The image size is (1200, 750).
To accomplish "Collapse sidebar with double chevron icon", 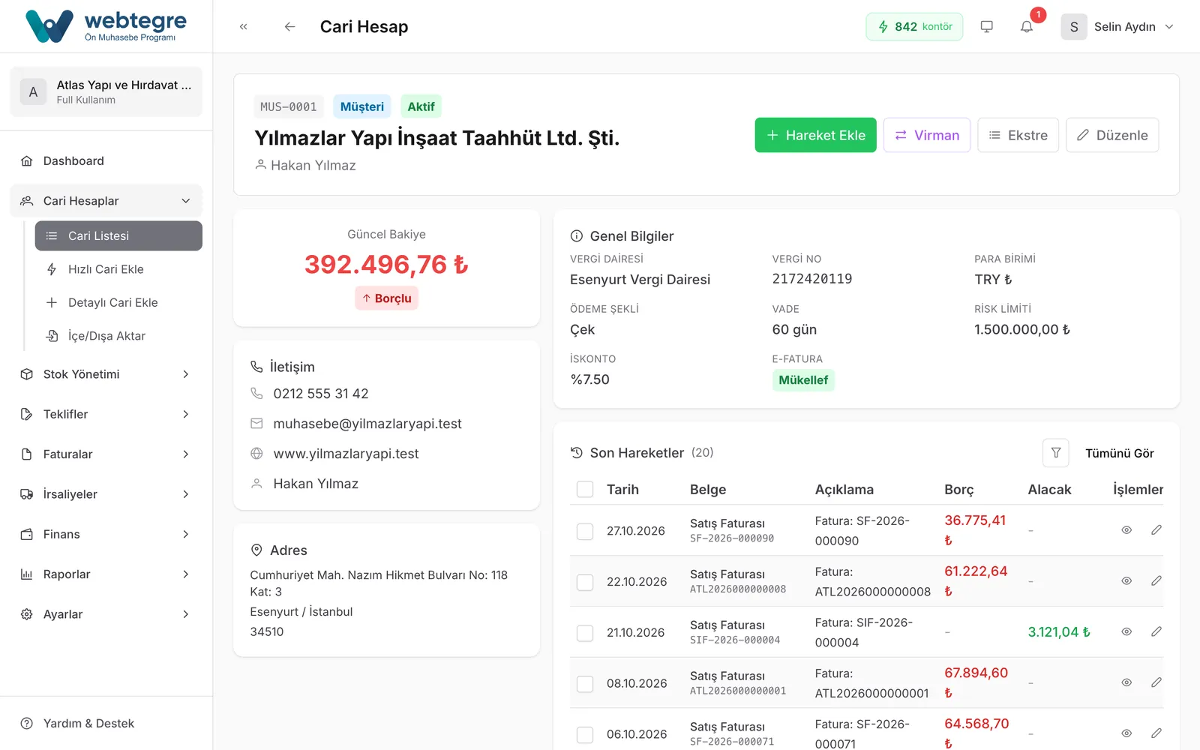I will [244, 26].
